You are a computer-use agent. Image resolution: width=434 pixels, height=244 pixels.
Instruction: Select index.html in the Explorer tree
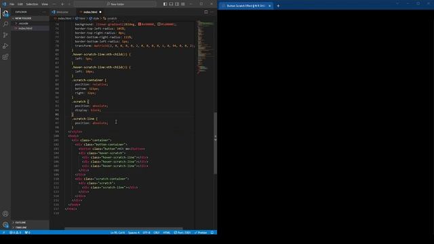pos(31,28)
